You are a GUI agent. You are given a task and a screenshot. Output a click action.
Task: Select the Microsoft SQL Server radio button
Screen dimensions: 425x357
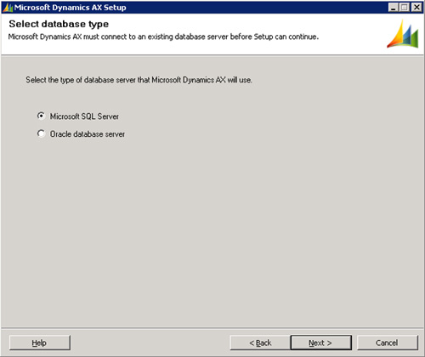click(41, 116)
